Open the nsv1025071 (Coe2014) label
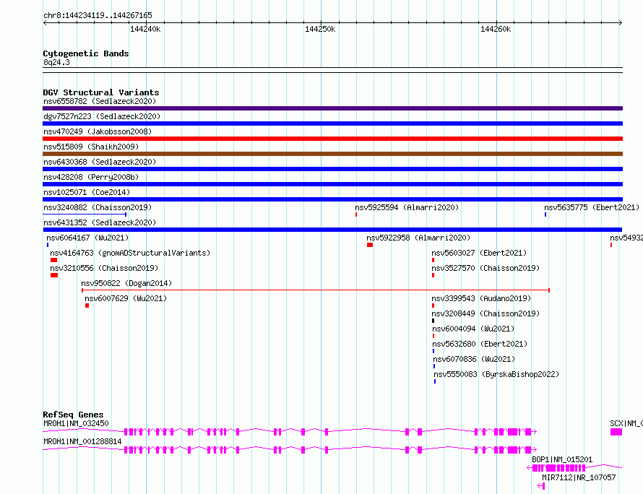This screenshot has height=494, width=643. [x=87, y=192]
